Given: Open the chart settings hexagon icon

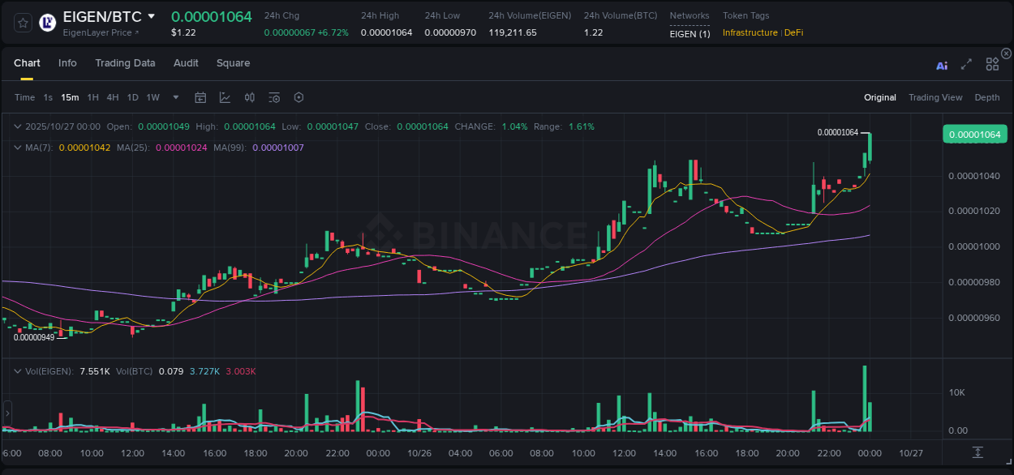Looking at the screenshot, I should 298,97.
